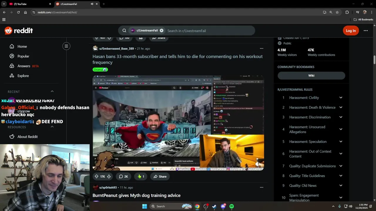
Task: Share the Hasan post
Action: (160, 176)
